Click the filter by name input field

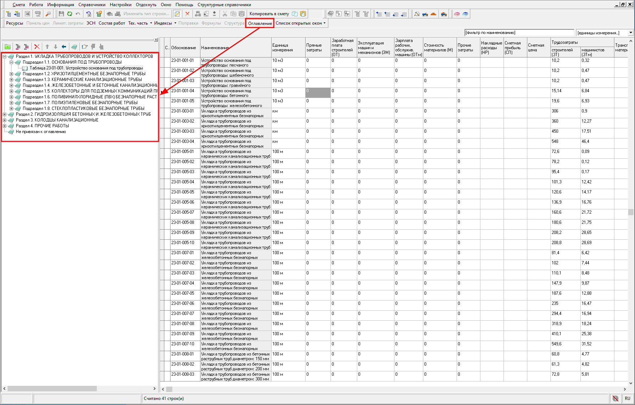pyautogui.click(x=519, y=33)
